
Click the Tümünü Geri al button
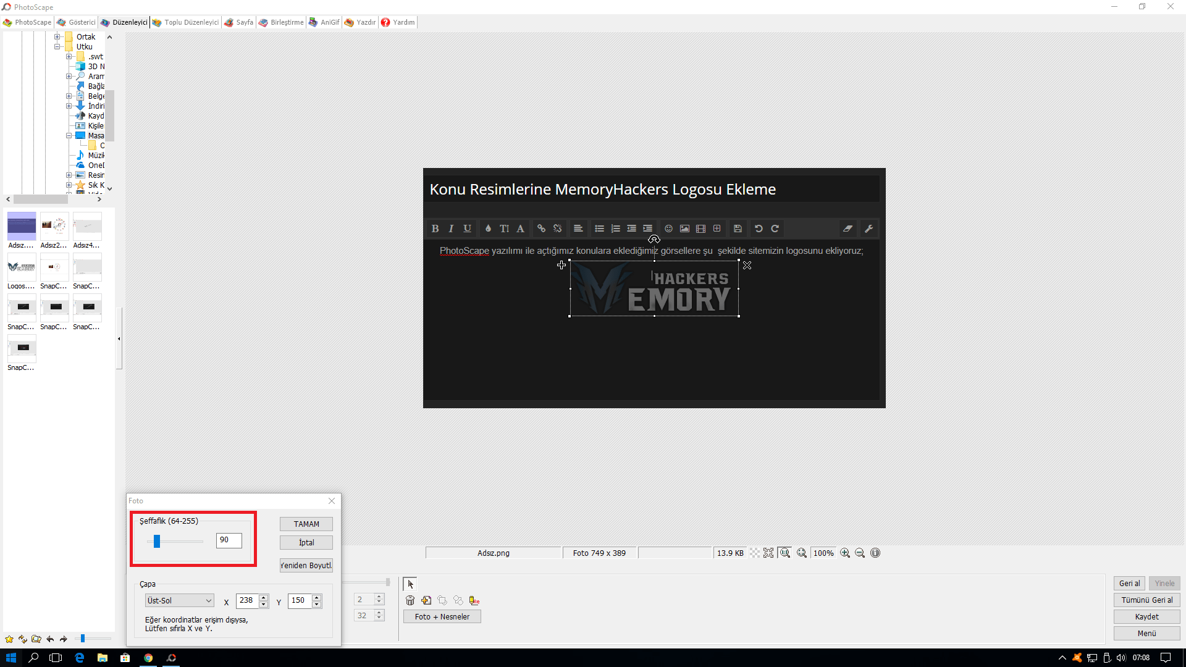1147,600
